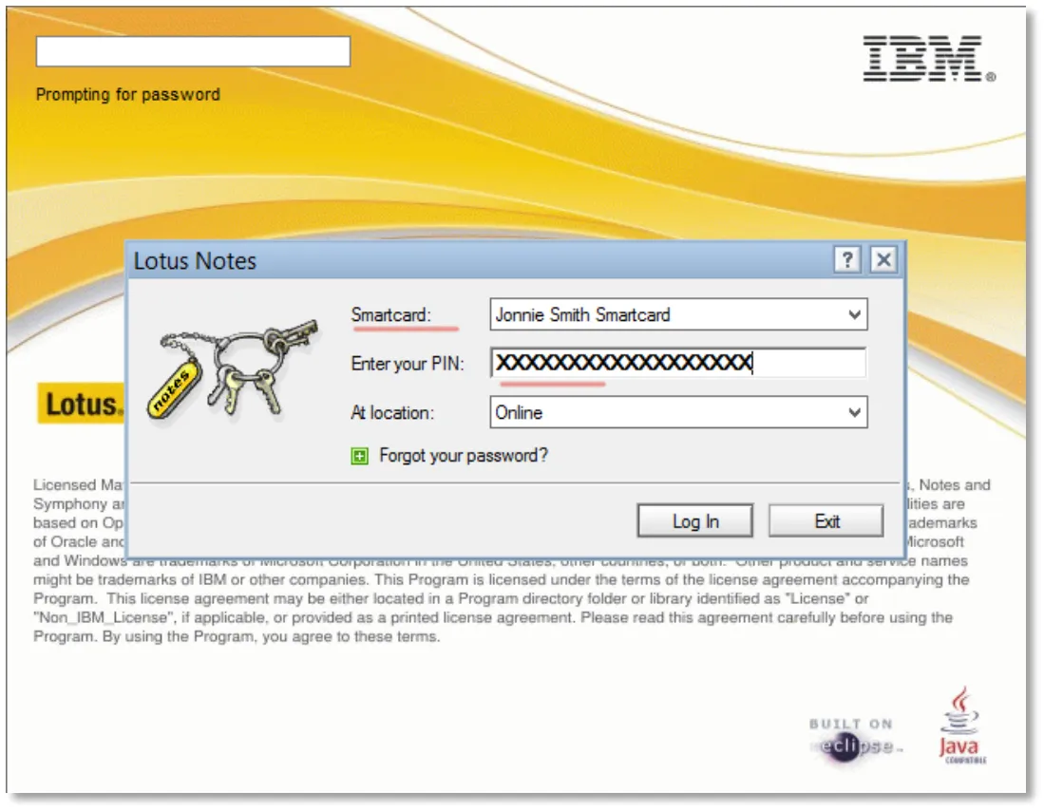Expand the Forgot your password section
This screenshot has width=1044, height=811.
coord(359,456)
